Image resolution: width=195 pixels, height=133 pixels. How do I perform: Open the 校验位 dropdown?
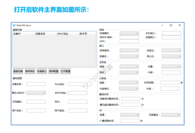(171, 50)
